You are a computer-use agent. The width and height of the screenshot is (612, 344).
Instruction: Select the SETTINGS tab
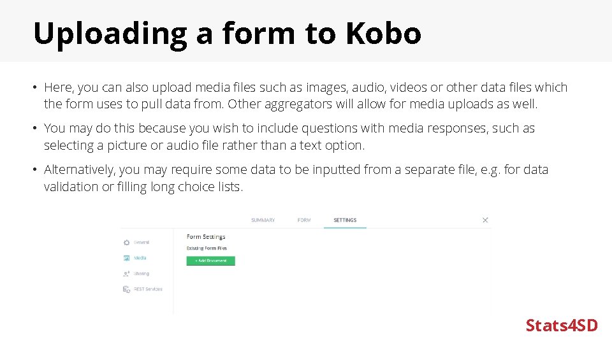[345, 220]
